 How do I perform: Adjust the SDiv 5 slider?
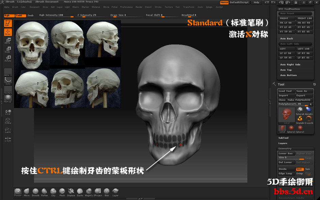pyautogui.click(x=291, y=158)
